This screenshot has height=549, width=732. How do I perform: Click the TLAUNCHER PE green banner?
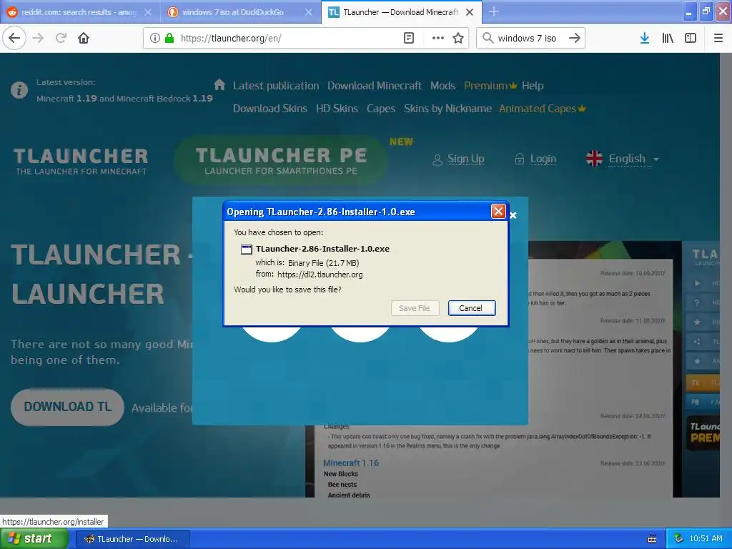(280, 159)
